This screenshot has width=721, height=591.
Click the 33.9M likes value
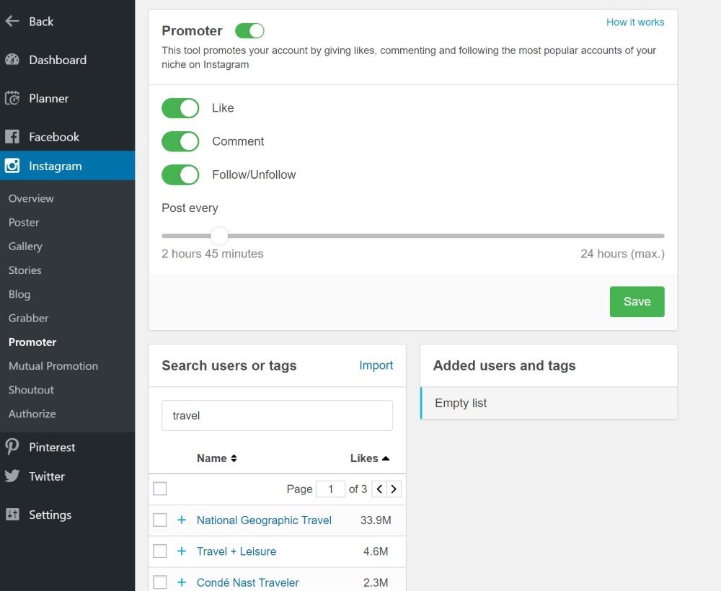(376, 520)
